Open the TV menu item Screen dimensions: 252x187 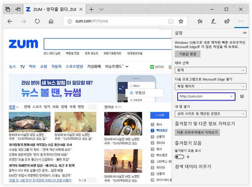click(x=23, y=67)
